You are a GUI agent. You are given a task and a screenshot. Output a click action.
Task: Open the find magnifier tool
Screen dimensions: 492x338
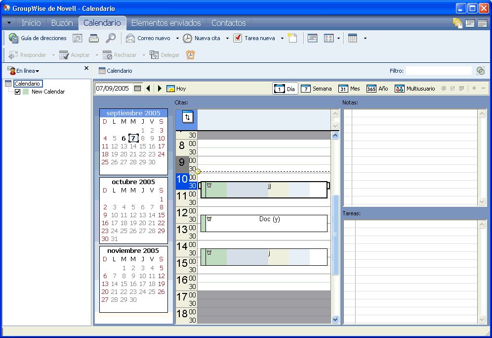(110, 38)
